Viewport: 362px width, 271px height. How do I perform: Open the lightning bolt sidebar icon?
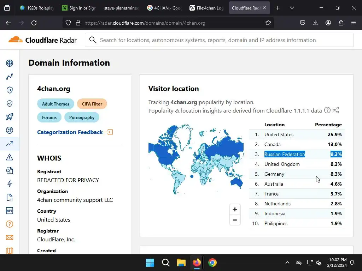coord(10,184)
